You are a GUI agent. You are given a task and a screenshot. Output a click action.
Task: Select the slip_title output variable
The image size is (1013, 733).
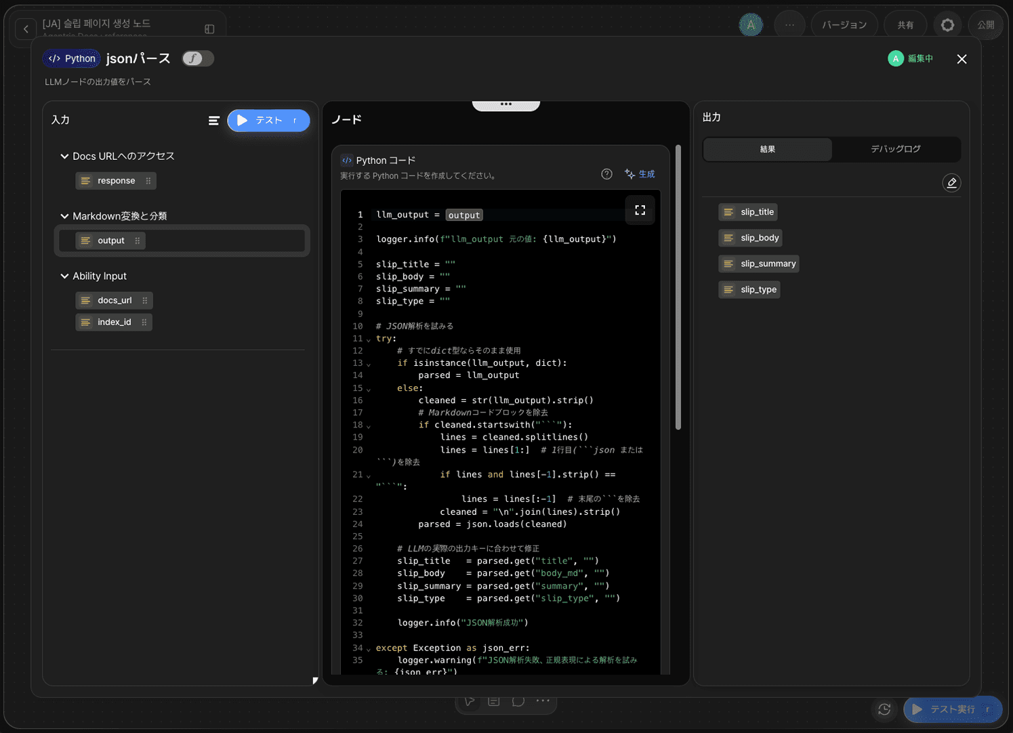tap(748, 212)
